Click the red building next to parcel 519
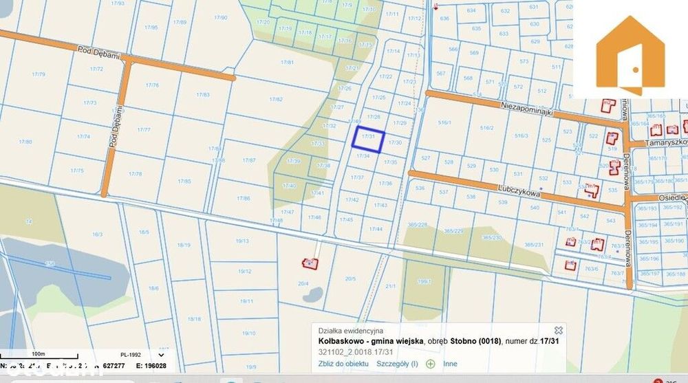Image resolution: width=688 pixels, height=383 pixels. click(x=612, y=139)
